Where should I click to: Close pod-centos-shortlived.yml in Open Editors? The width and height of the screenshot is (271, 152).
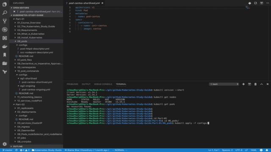coord(14,11)
